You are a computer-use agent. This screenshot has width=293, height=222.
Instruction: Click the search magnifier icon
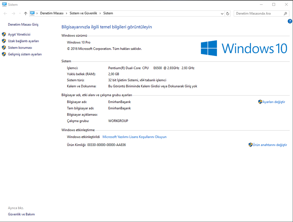285,13
